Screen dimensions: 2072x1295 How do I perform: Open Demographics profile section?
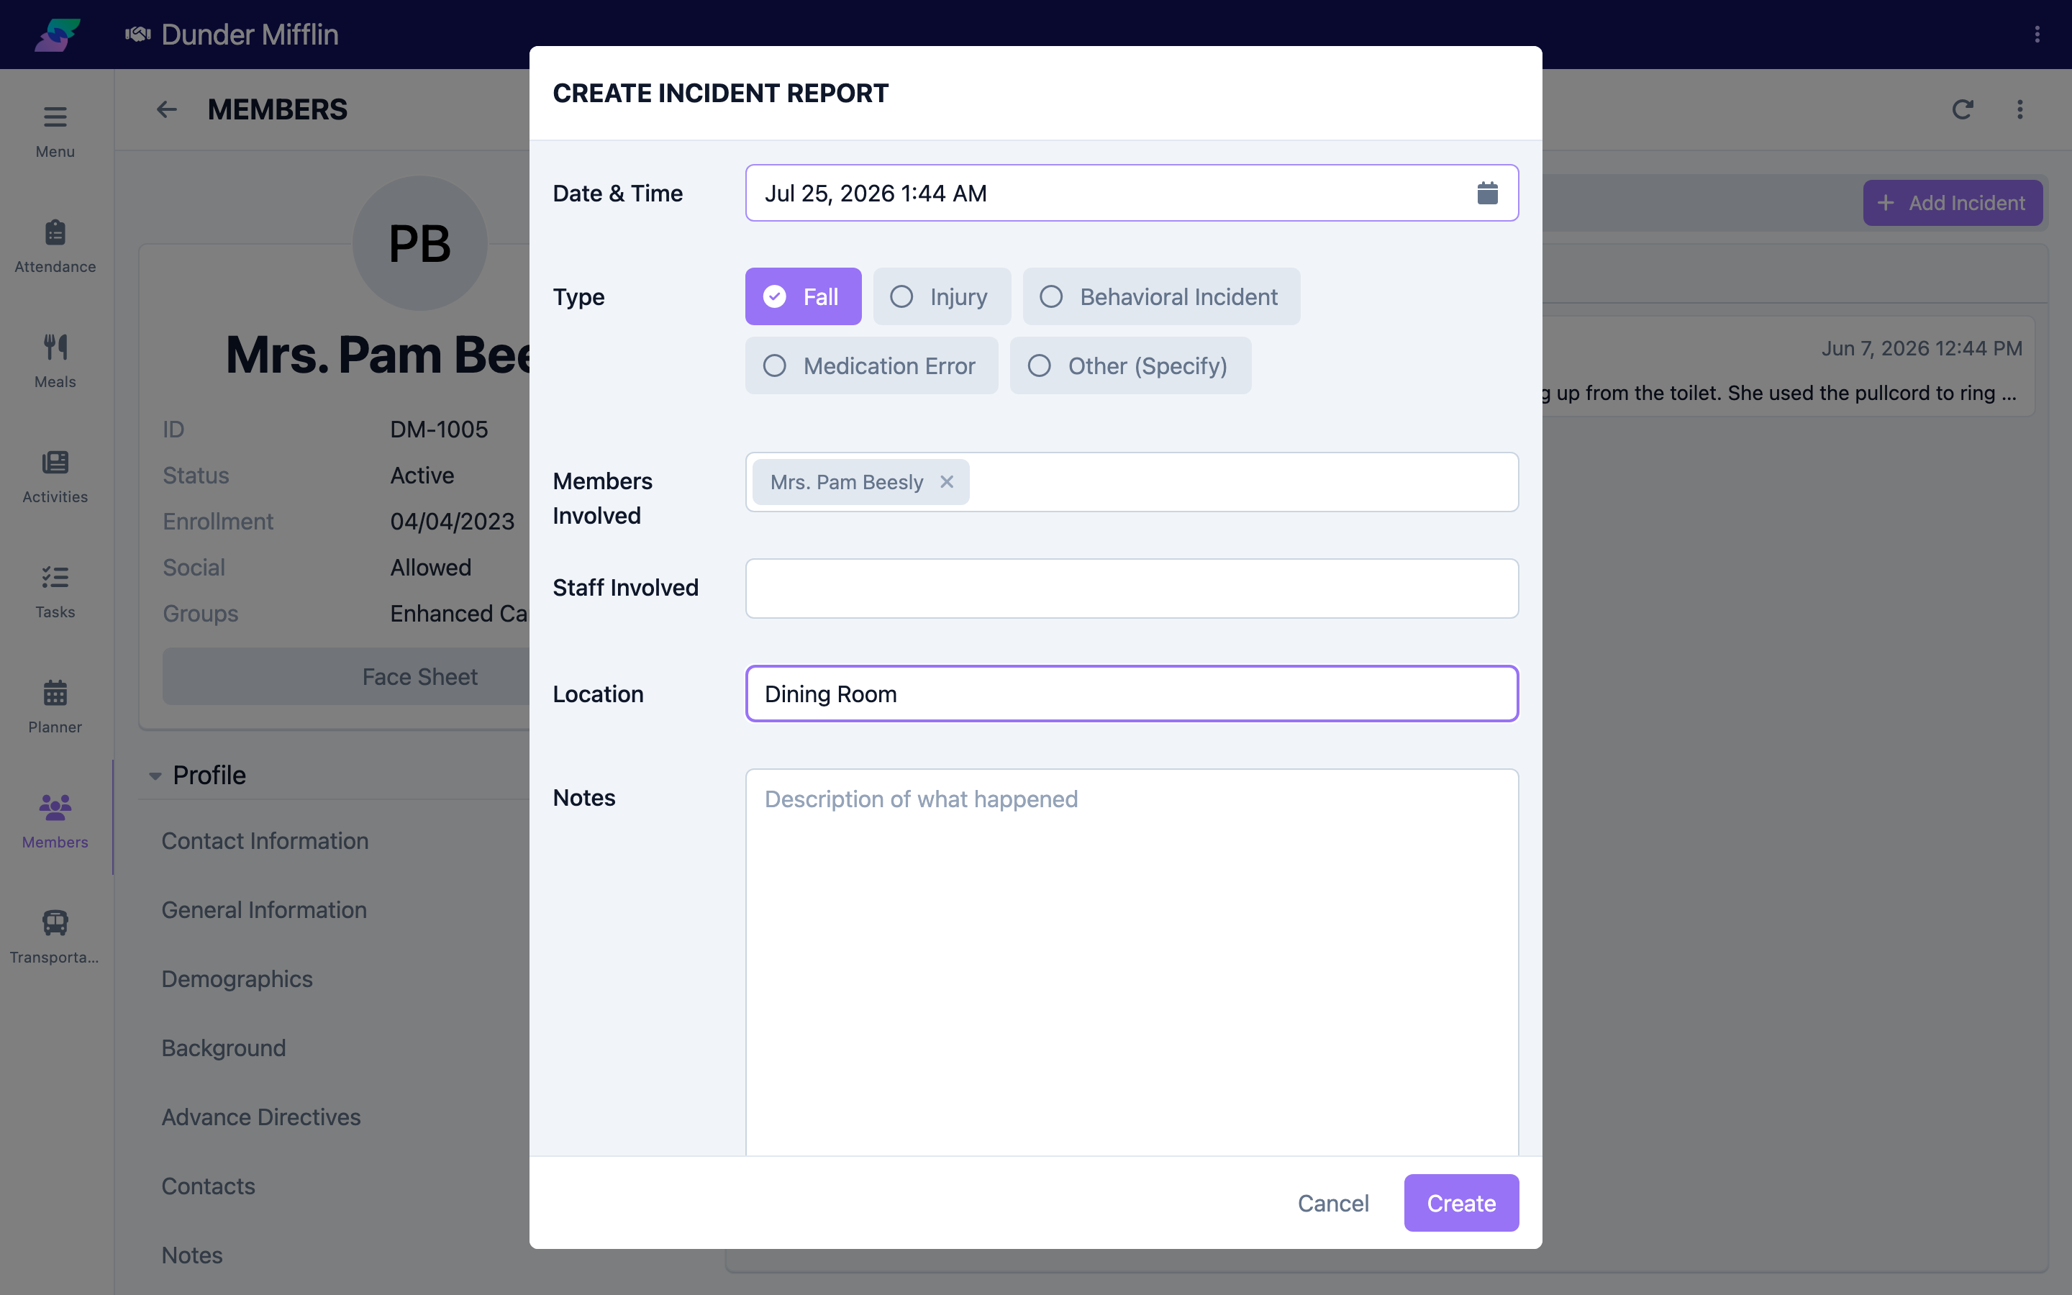tap(237, 979)
